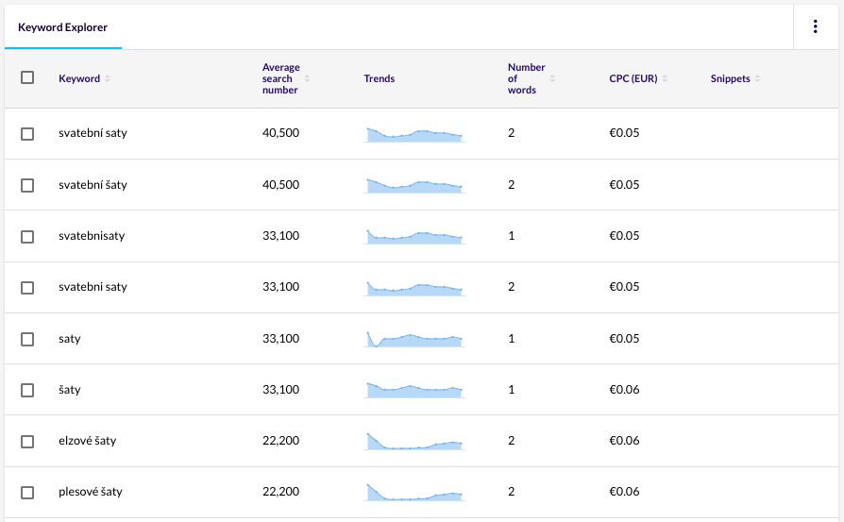Select checkbox for svatební šaty row

click(27, 185)
